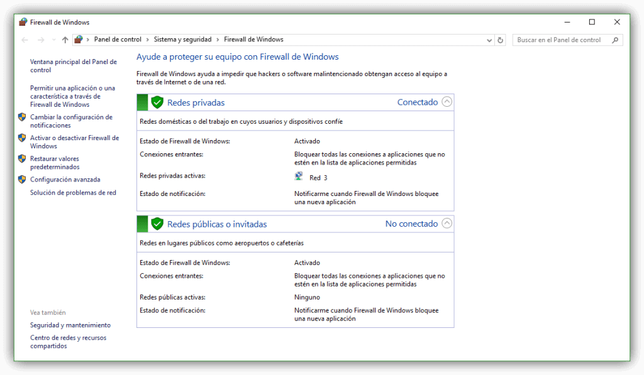Open Activar o desactivar Firewall de Windows
This screenshot has width=644, height=375.
74,142
